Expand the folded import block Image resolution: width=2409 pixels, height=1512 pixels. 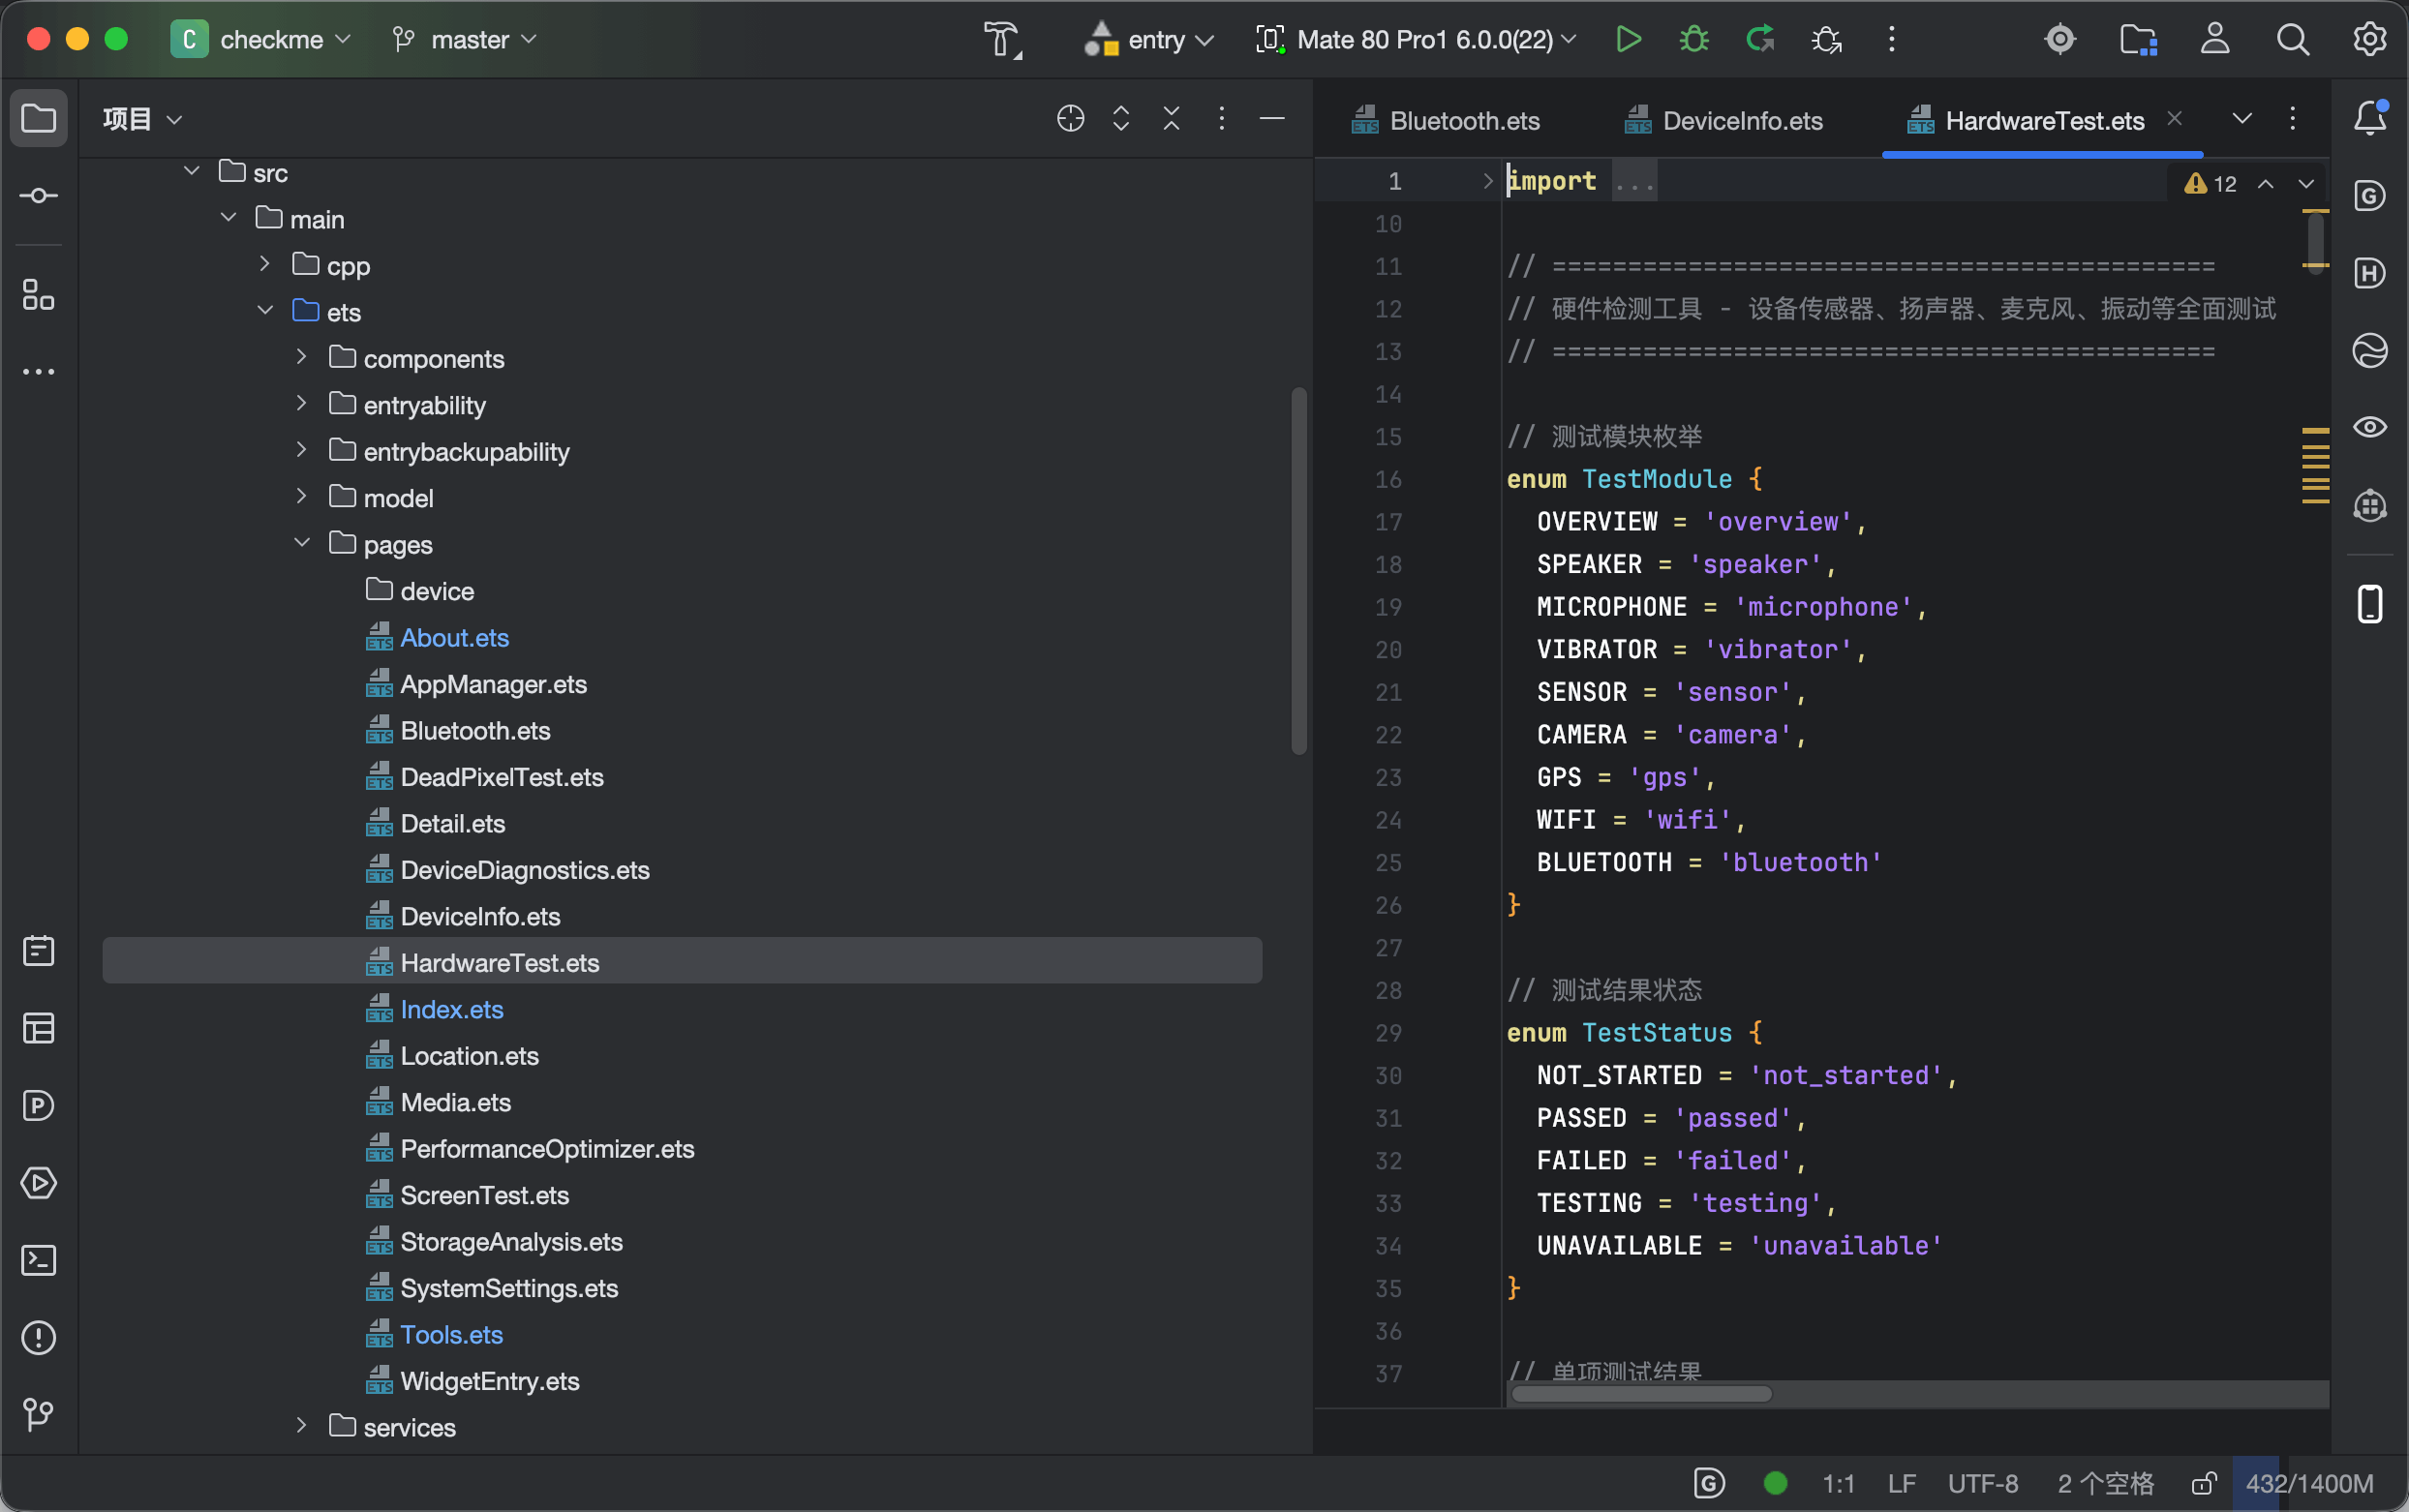click(x=1487, y=180)
